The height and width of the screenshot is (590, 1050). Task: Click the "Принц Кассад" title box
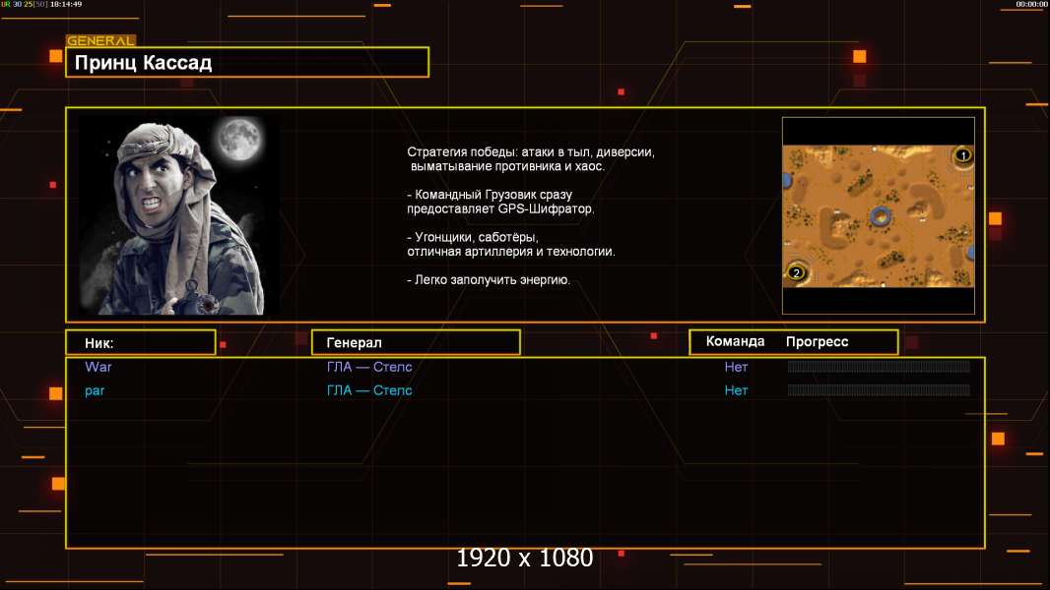coord(247,63)
